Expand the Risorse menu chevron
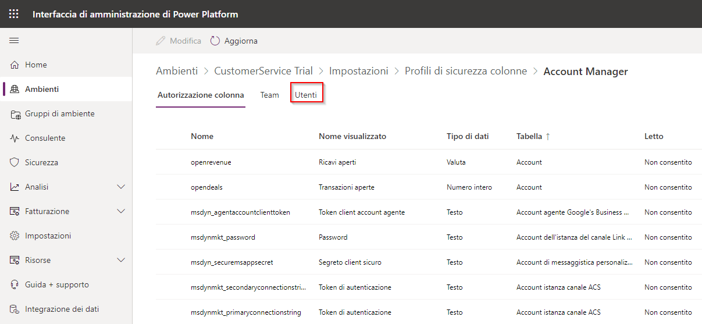Viewport: 702px width, 324px height. [x=121, y=260]
